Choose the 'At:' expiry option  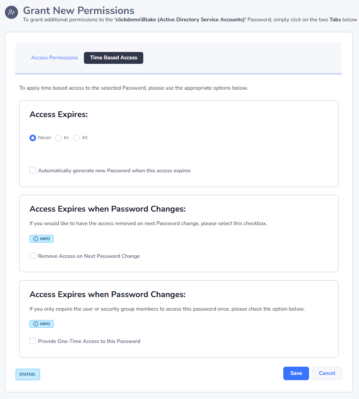tap(76, 138)
